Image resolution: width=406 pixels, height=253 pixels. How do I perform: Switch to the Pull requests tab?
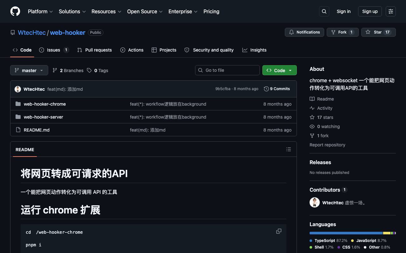click(x=95, y=50)
